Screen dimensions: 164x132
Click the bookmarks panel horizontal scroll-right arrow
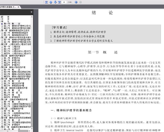(30, 131)
